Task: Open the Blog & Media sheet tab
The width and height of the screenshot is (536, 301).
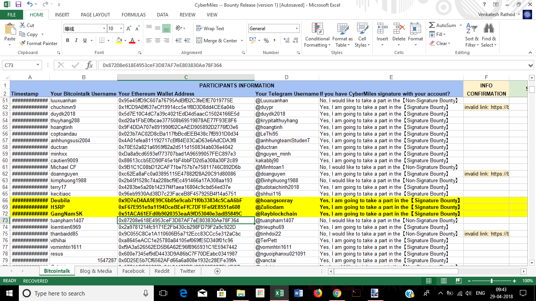Action: coord(96,271)
